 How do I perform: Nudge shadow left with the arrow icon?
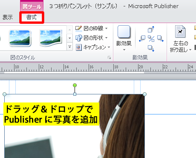(x=142, y=38)
